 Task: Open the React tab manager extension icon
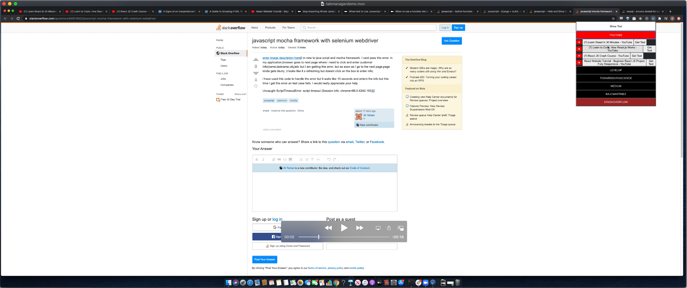click(x=653, y=19)
